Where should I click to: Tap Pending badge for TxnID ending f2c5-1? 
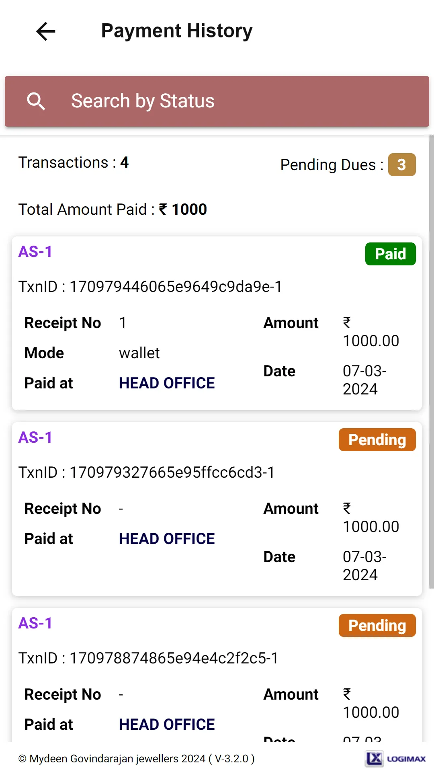tap(377, 626)
